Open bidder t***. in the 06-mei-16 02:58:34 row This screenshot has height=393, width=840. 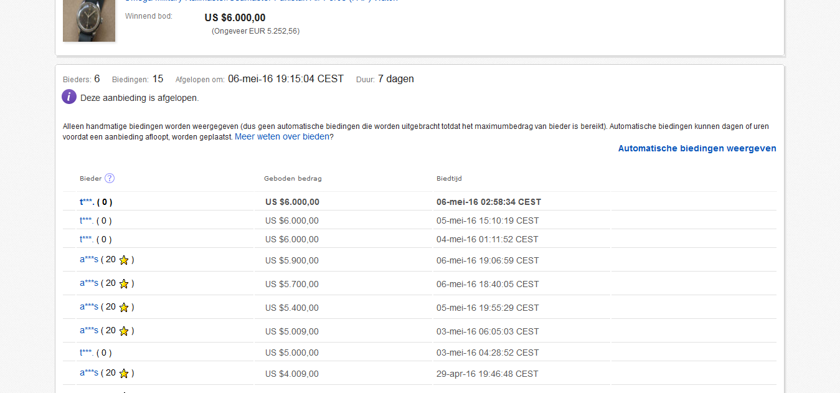coord(87,202)
